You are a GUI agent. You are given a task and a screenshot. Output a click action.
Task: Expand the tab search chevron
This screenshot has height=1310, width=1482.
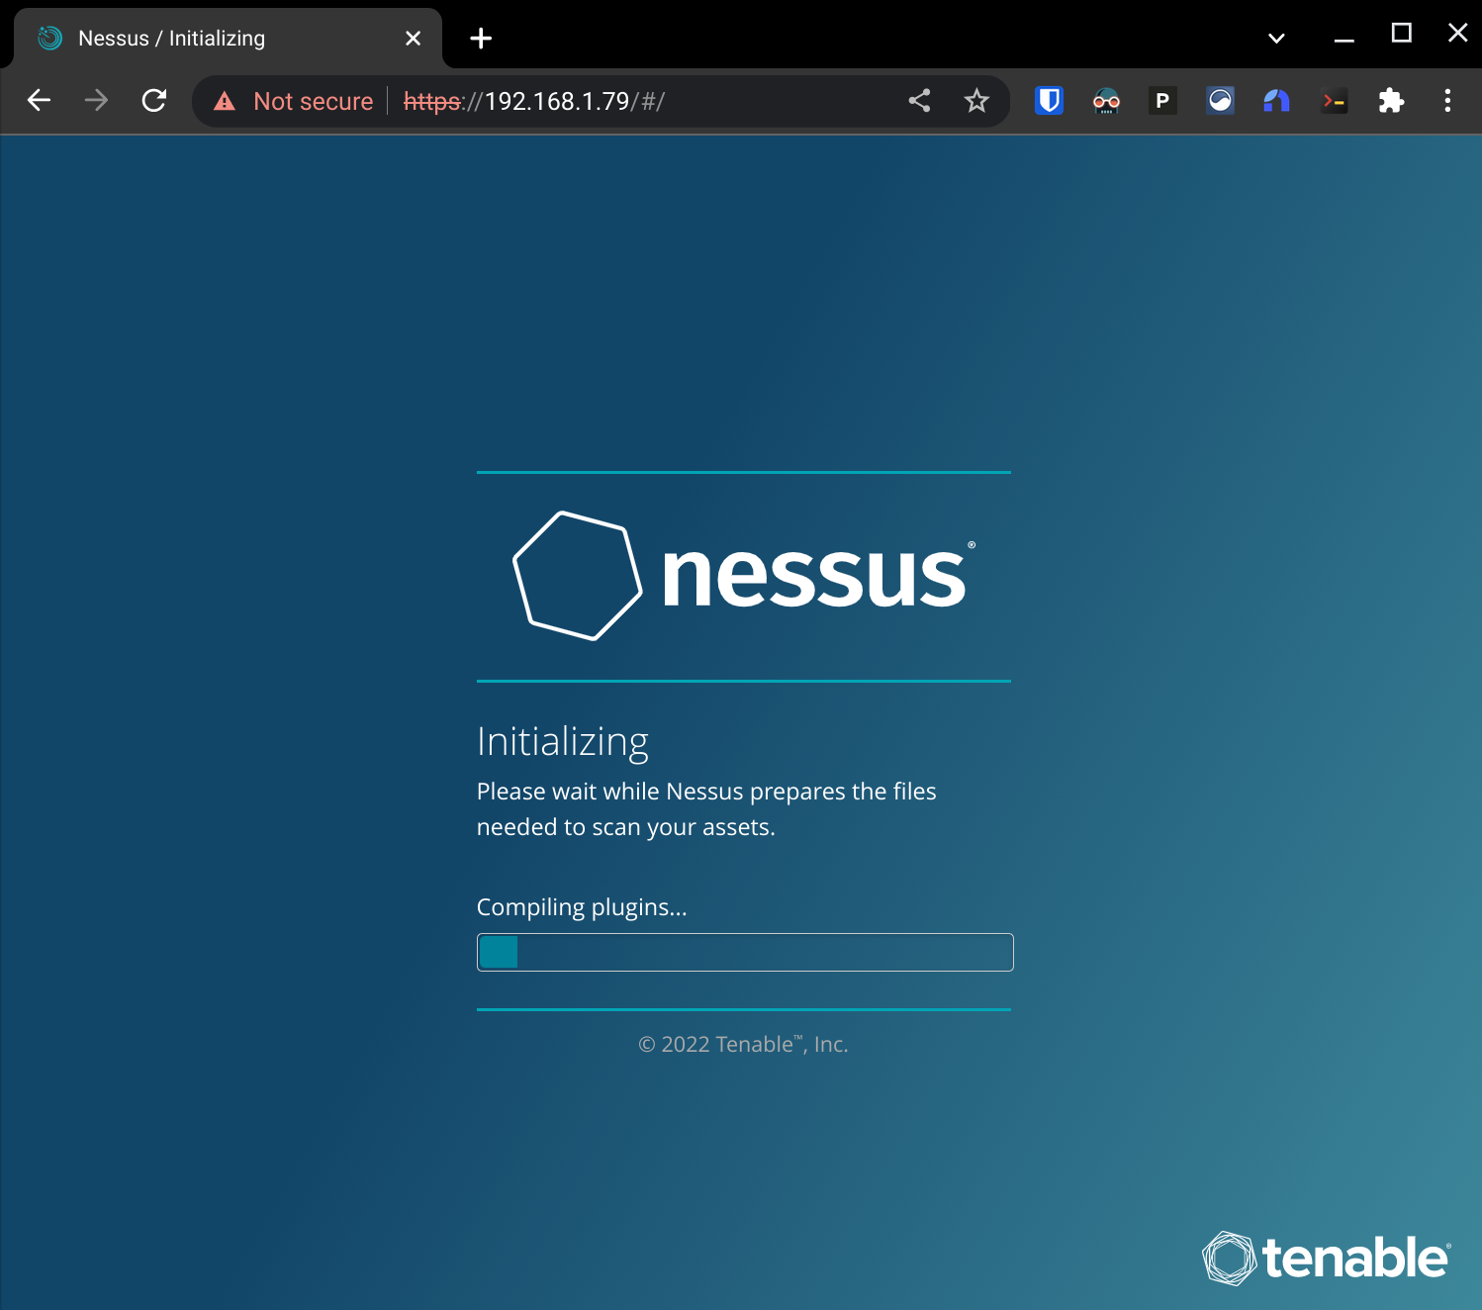[x=1276, y=39]
